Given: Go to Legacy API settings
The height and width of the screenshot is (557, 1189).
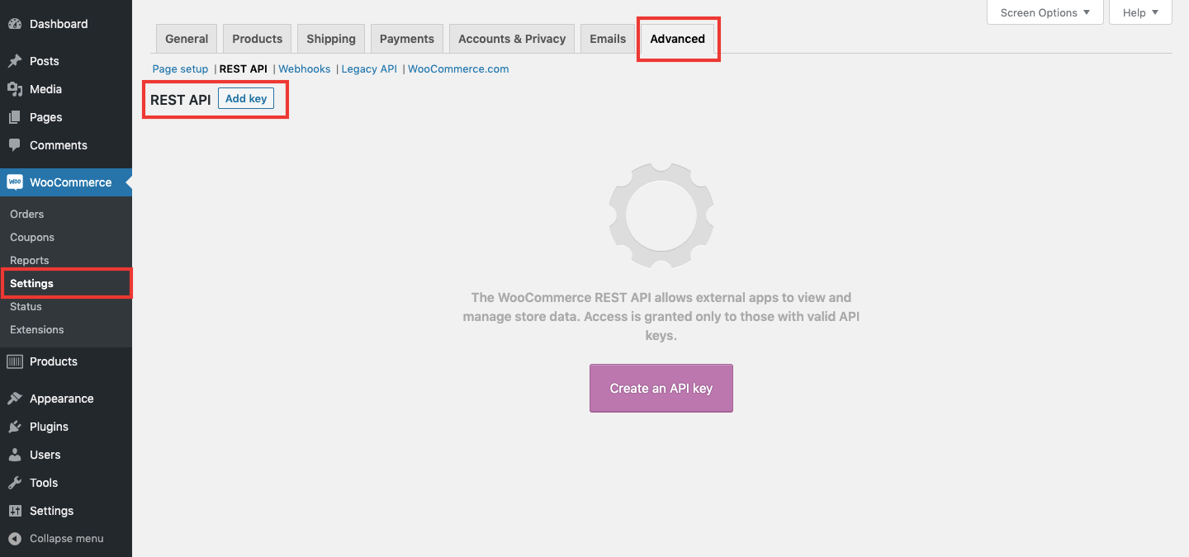Looking at the screenshot, I should tap(369, 68).
